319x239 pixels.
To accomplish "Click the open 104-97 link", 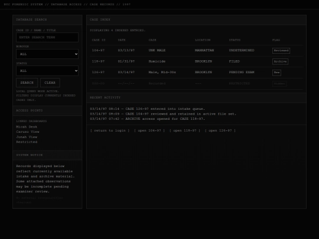I will tap(149, 130).
